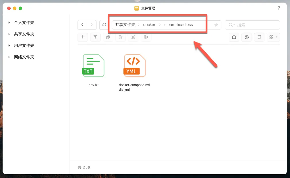Click the refresh icon near the breadcrumb

pyautogui.click(x=104, y=25)
